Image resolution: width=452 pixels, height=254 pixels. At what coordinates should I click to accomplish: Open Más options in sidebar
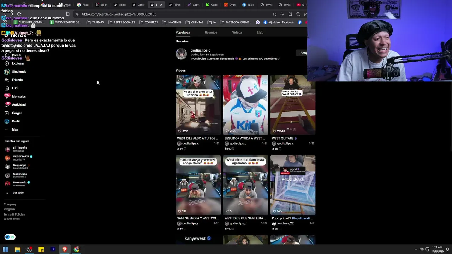11,129
